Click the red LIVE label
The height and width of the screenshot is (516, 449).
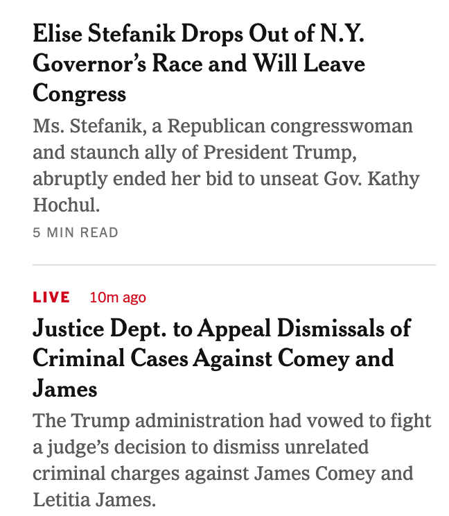(x=51, y=298)
